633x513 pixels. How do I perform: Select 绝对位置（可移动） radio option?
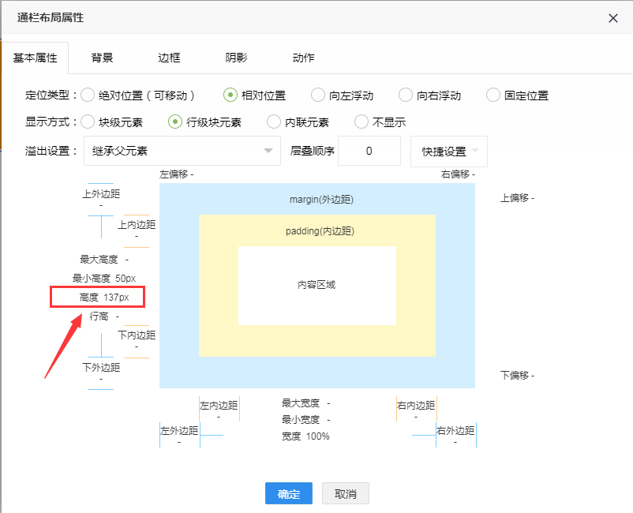88,95
